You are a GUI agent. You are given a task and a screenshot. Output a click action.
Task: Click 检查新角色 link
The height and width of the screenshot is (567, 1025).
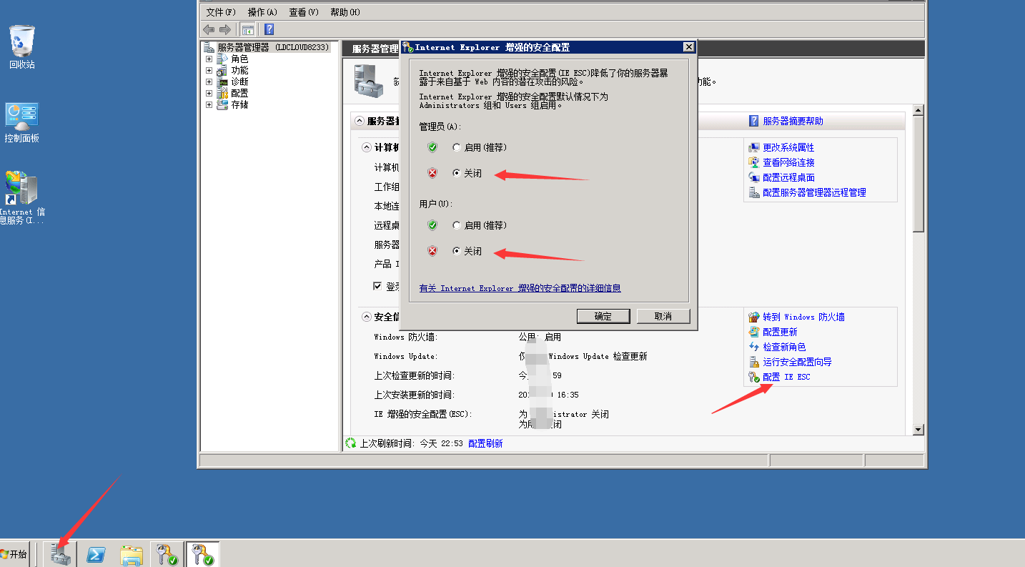tap(784, 347)
